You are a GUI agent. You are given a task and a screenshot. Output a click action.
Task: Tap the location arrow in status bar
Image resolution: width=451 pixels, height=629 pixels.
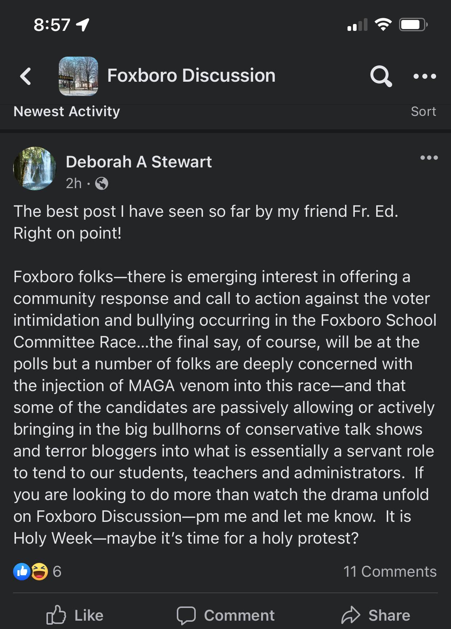[x=83, y=25]
